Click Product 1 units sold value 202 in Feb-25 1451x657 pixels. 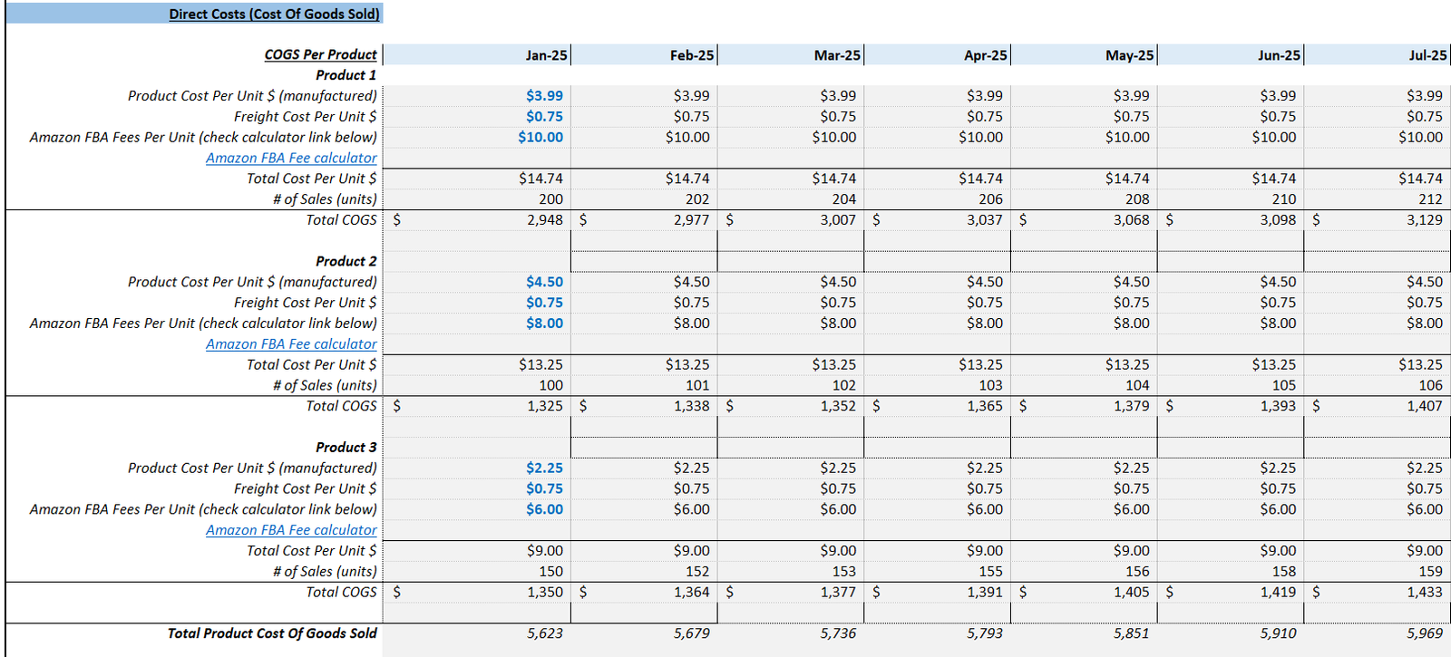click(x=696, y=199)
